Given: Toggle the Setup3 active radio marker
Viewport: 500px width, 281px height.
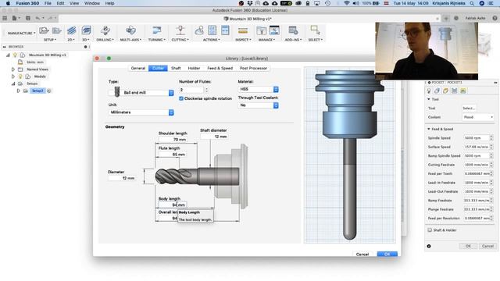Looking at the screenshot, I should [48, 91].
